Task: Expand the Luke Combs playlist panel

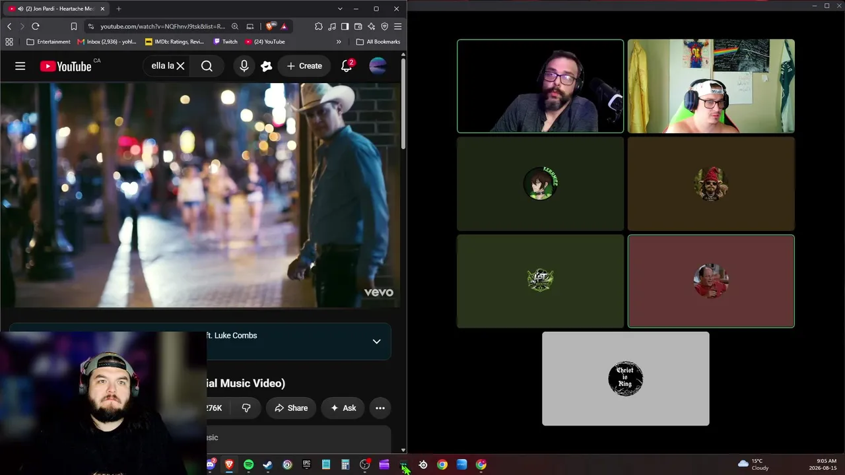Action: [376, 341]
